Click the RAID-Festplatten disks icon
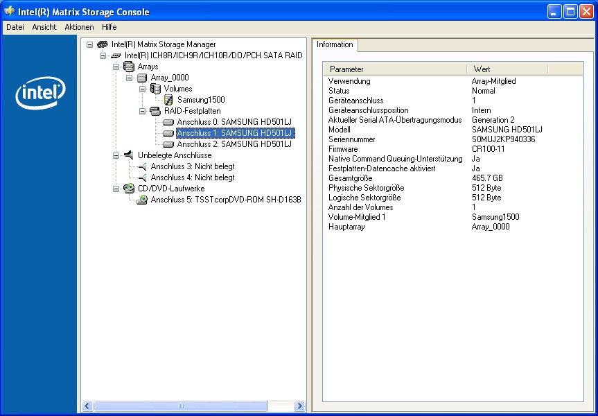598x416 pixels. pos(155,111)
